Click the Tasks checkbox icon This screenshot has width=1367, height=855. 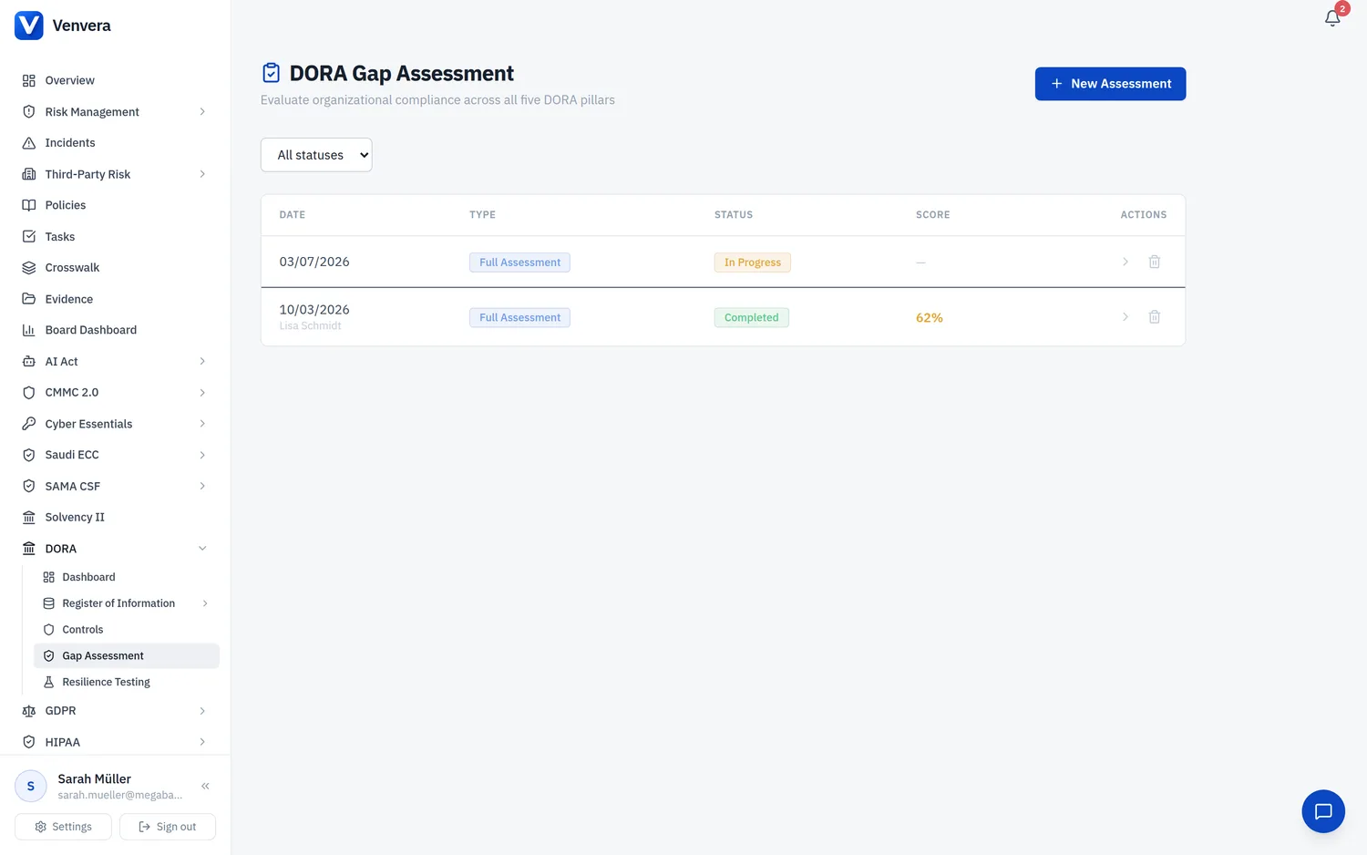(x=29, y=236)
